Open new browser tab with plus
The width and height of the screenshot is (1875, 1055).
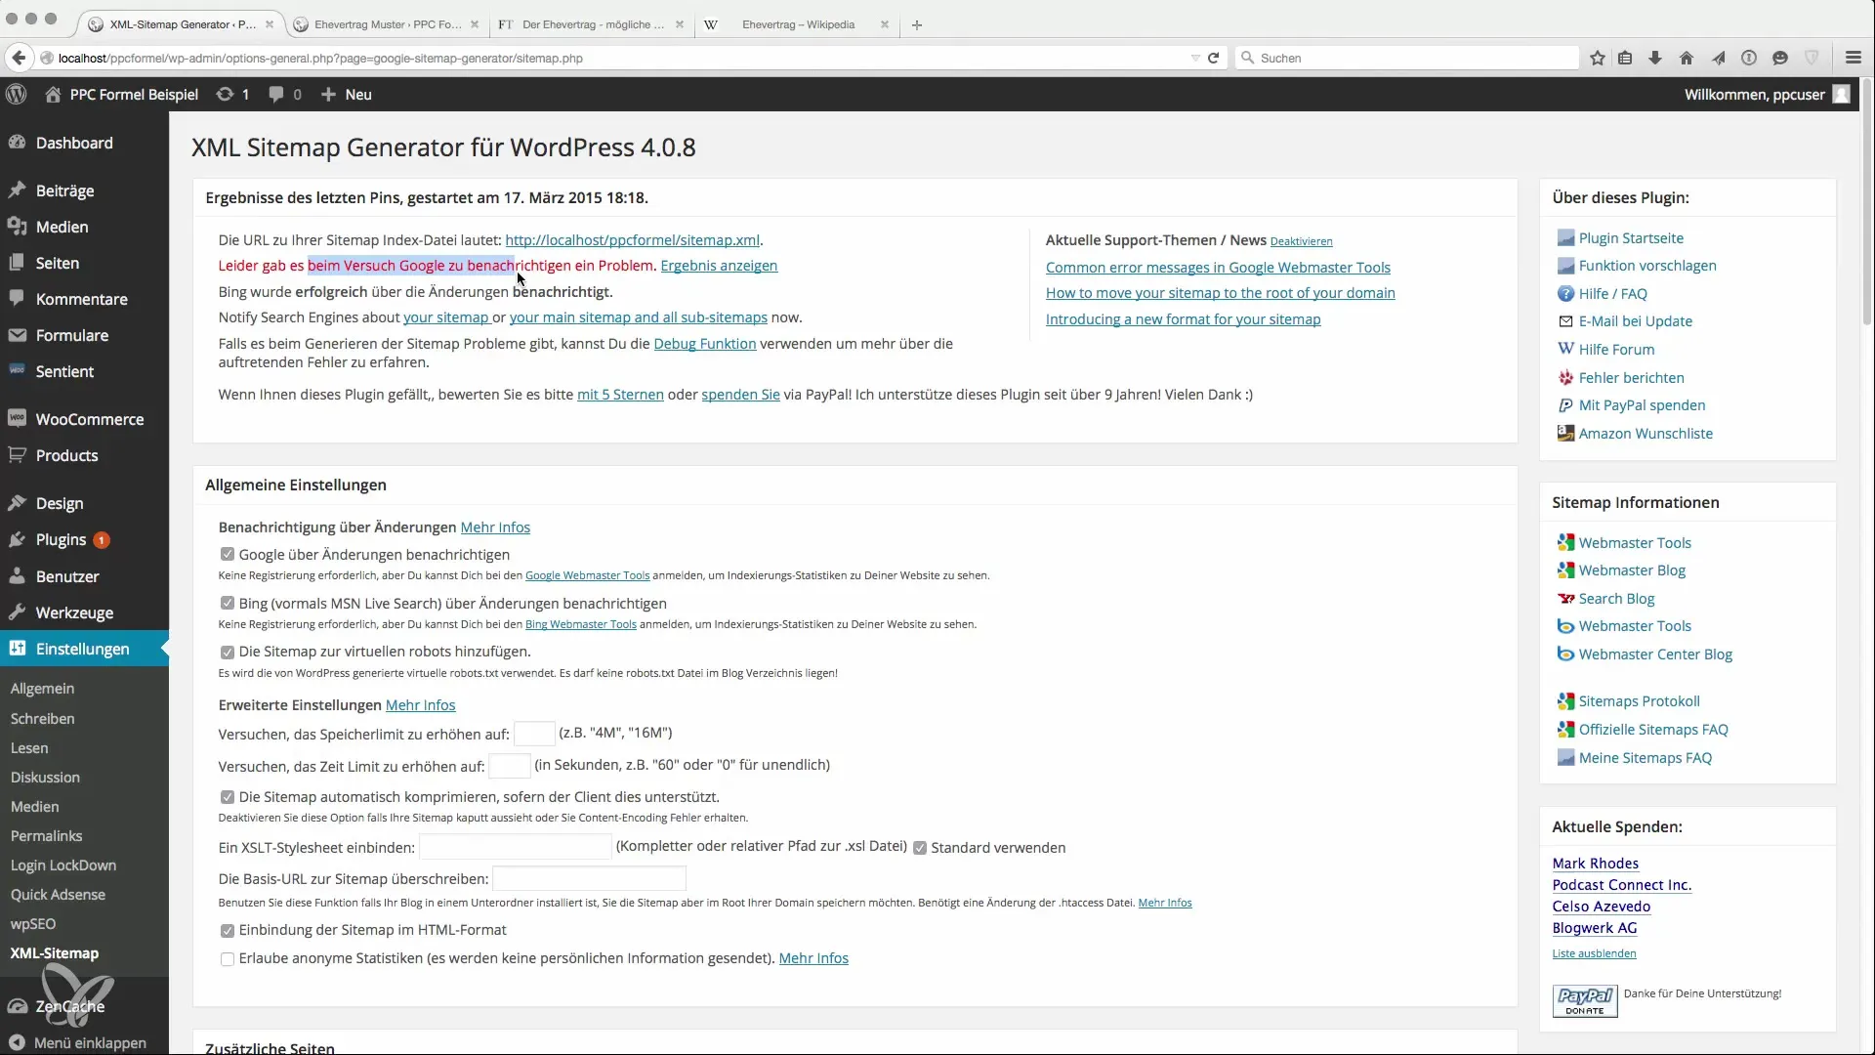[x=917, y=24]
